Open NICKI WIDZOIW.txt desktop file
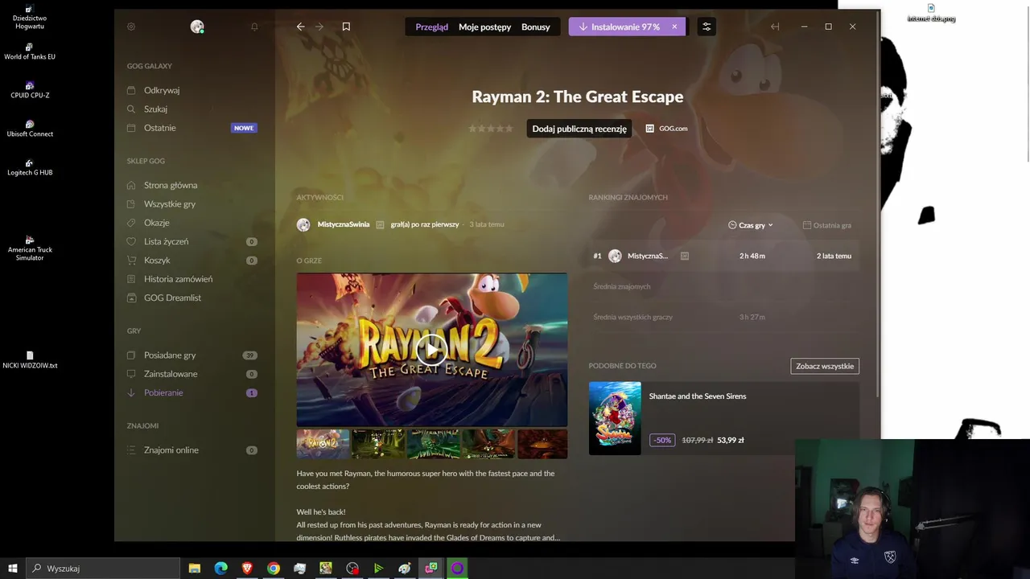 (30, 360)
